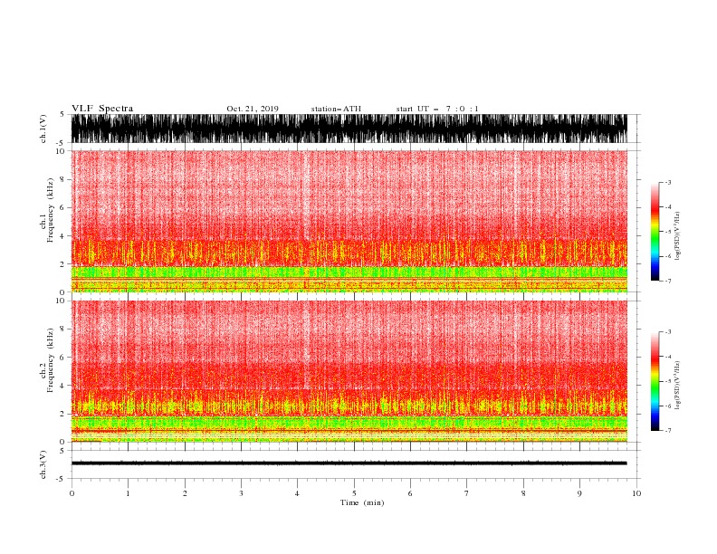Click tick label 5 on the time axis
The height and width of the screenshot is (554, 717).
354,493
